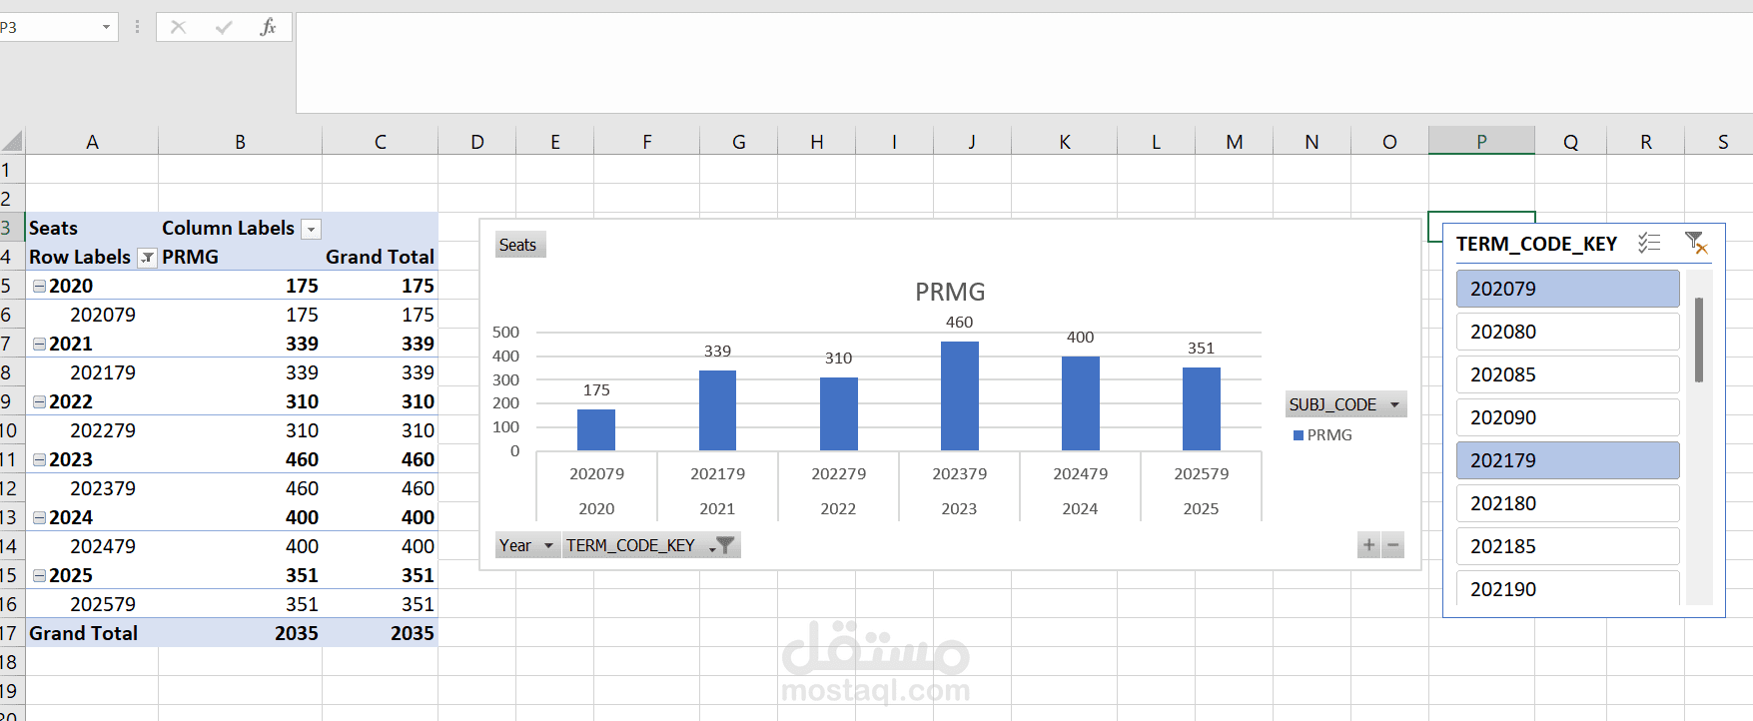Select slicer item 202190
Screen dimensions: 1753x721
coord(1567,588)
